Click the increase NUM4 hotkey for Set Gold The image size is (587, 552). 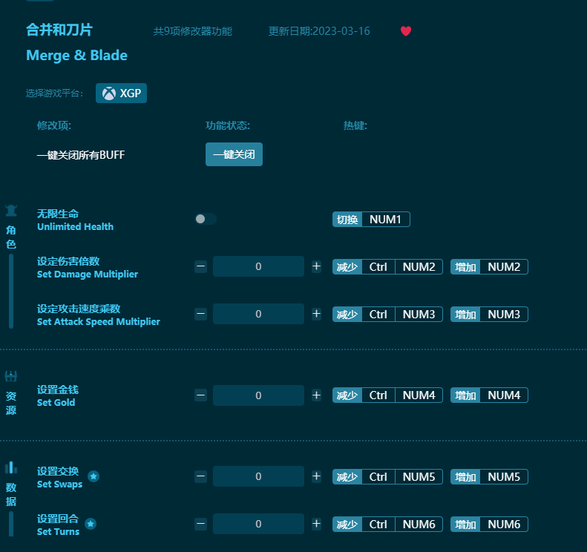click(x=504, y=395)
